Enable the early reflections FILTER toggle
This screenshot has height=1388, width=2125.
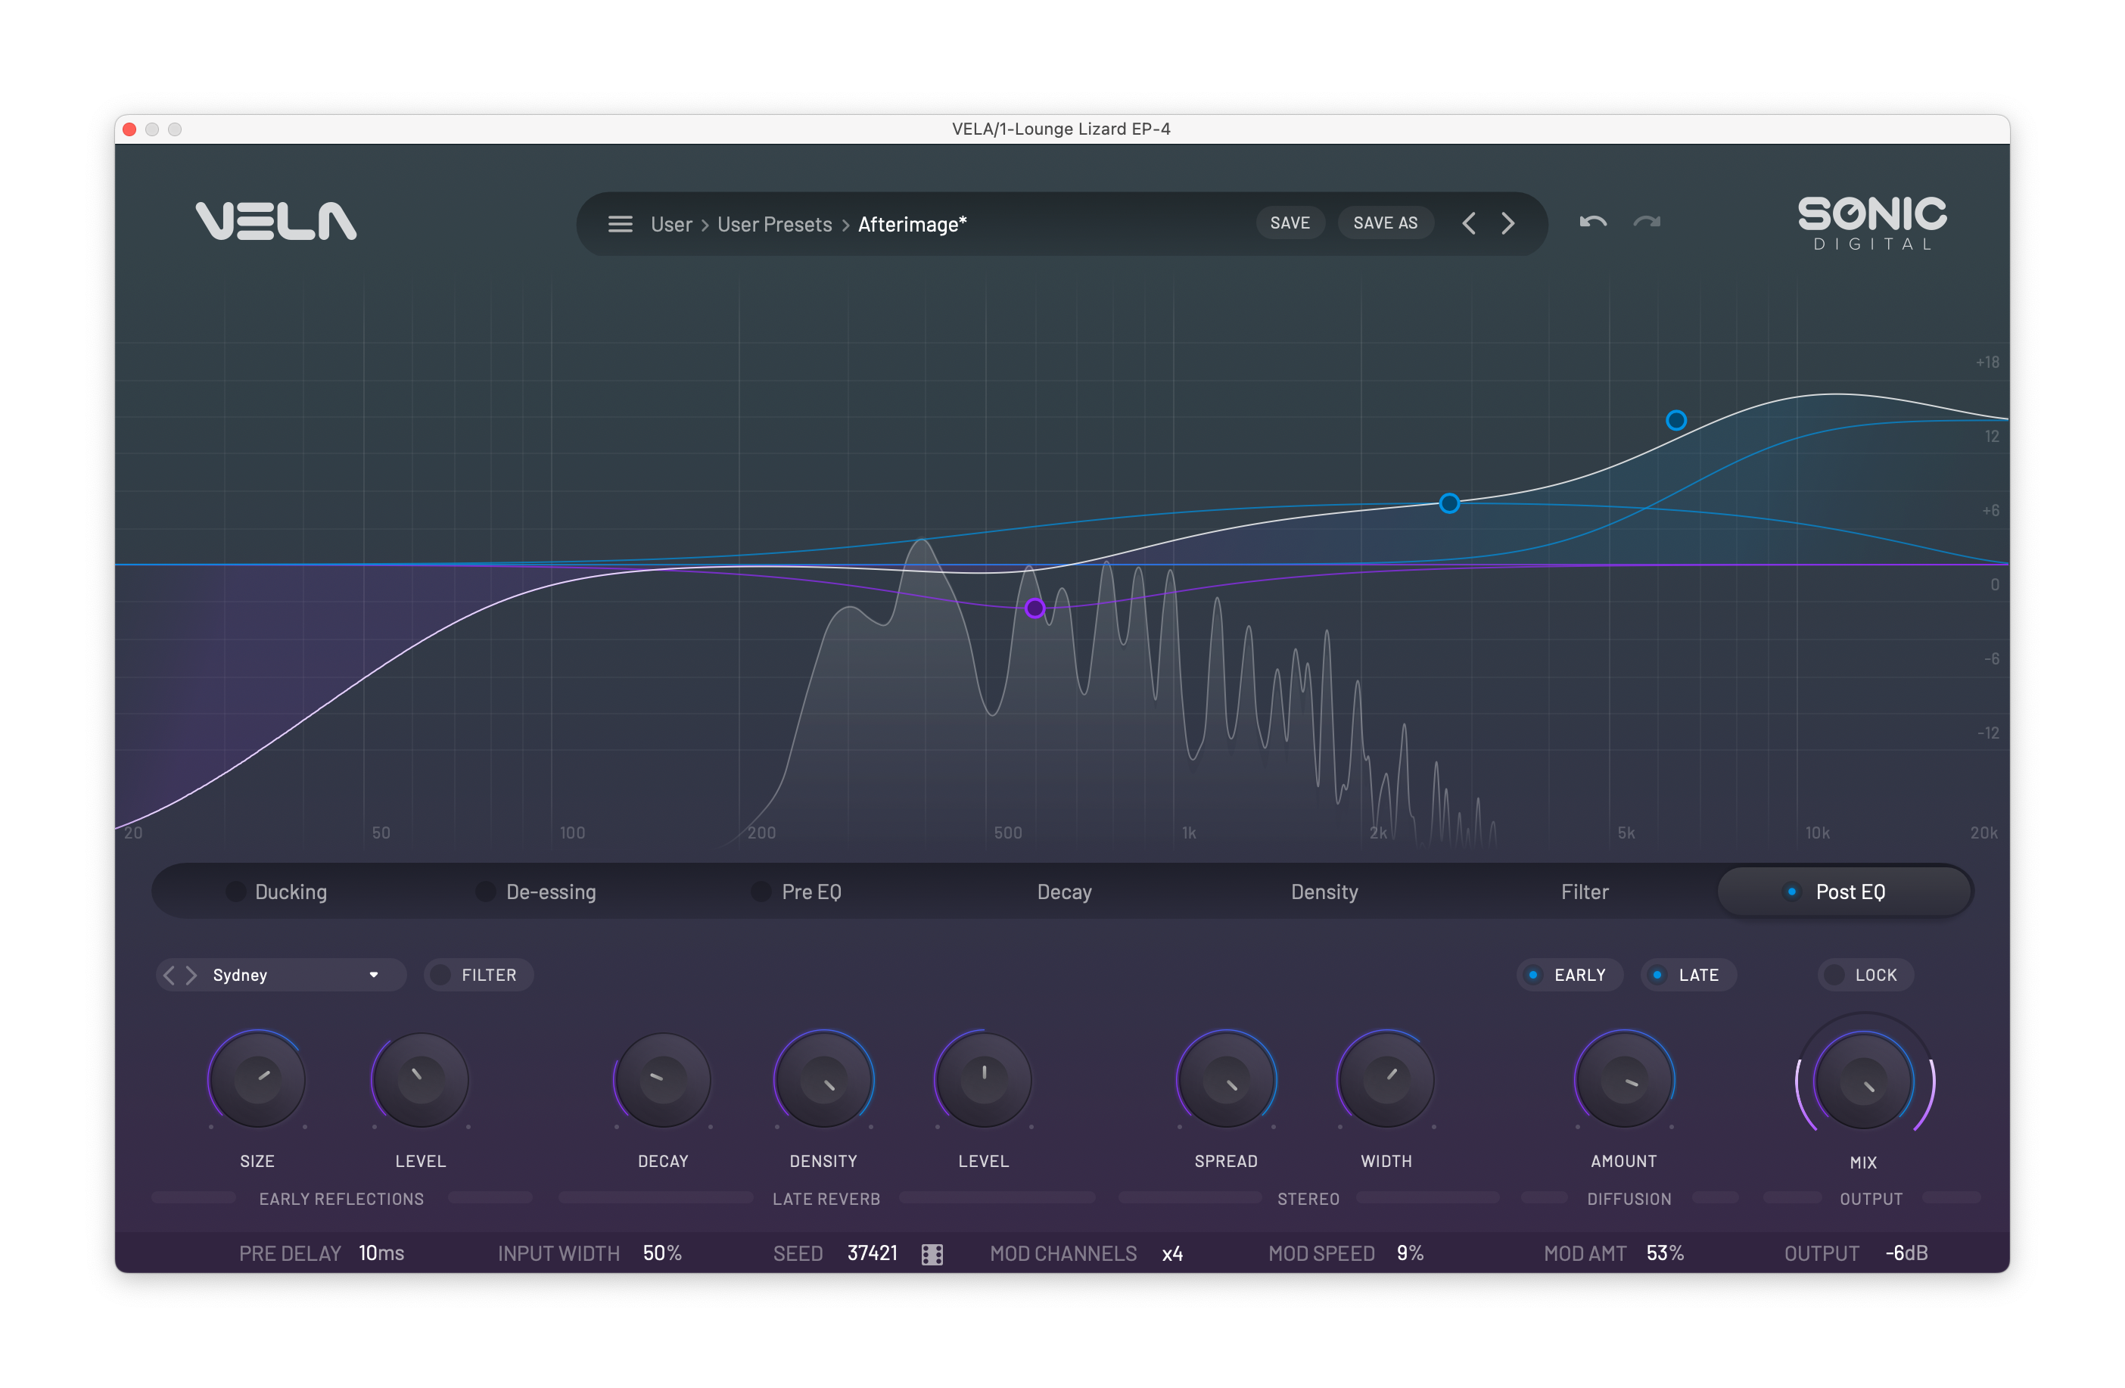click(x=441, y=975)
